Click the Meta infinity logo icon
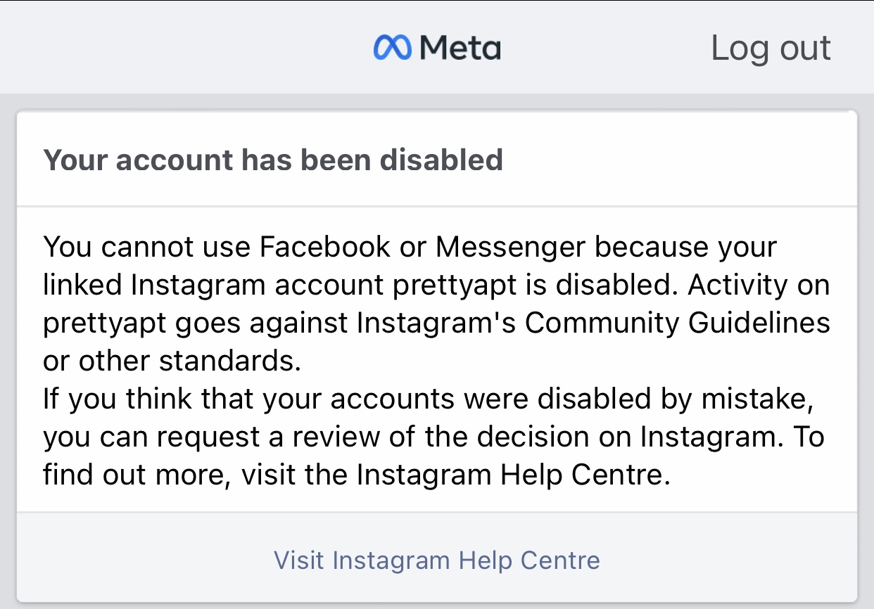 pyautogui.click(x=392, y=48)
